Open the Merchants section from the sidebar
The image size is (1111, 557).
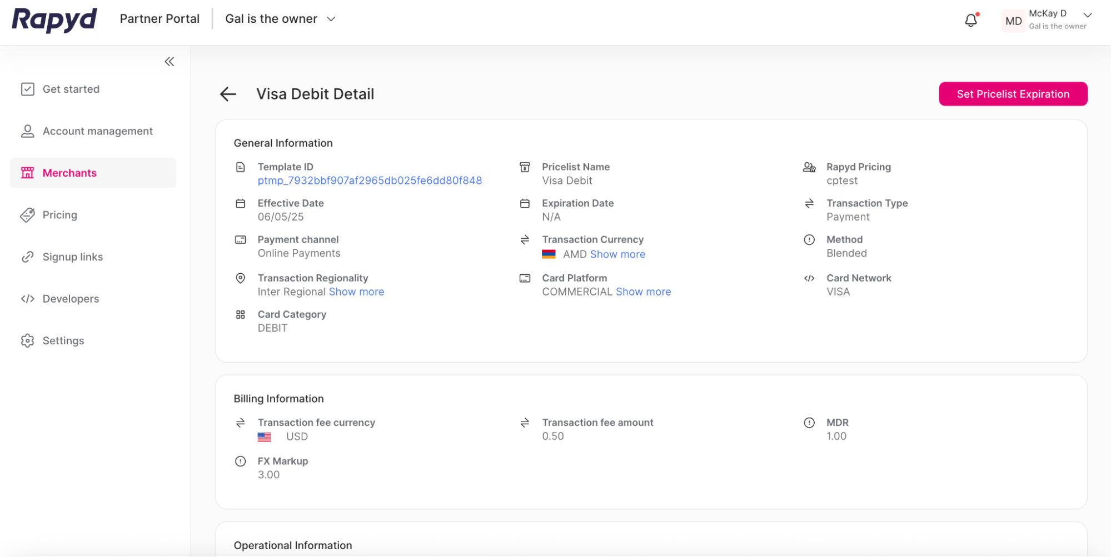click(x=69, y=173)
